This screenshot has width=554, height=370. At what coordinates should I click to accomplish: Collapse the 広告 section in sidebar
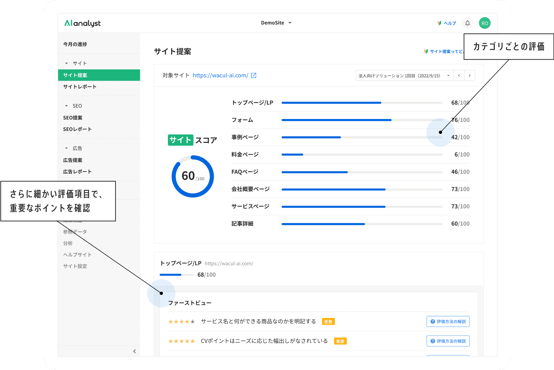point(67,148)
